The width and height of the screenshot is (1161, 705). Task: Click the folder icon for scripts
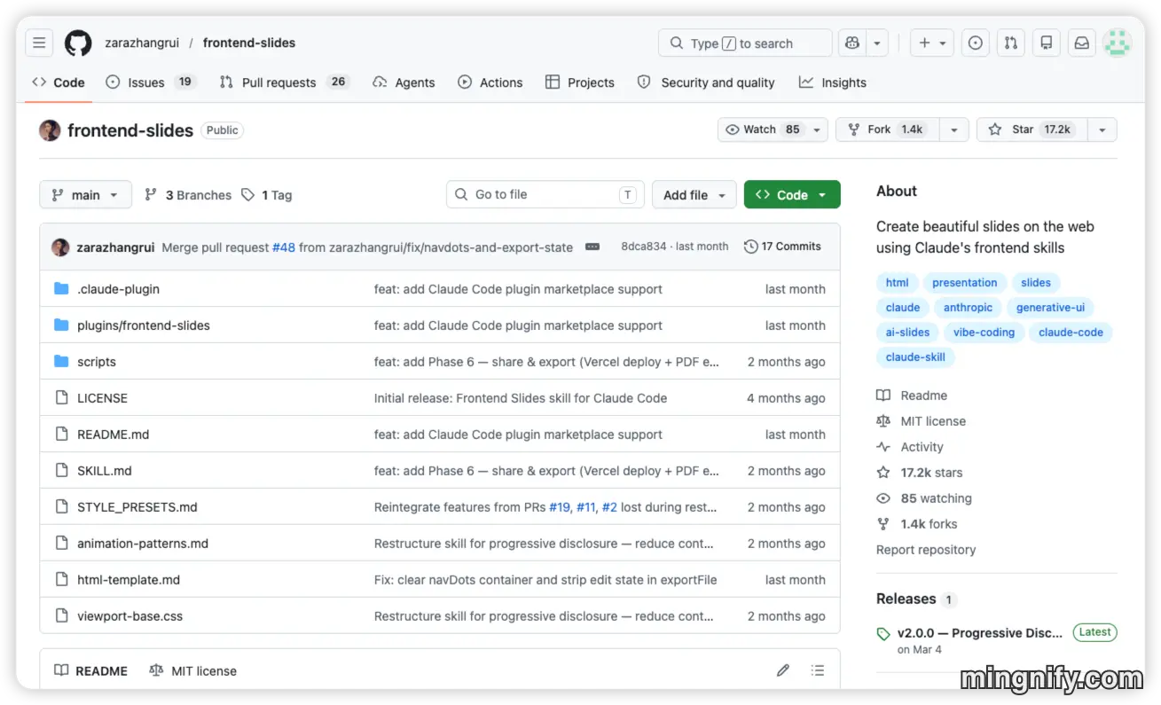pos(61,362)
